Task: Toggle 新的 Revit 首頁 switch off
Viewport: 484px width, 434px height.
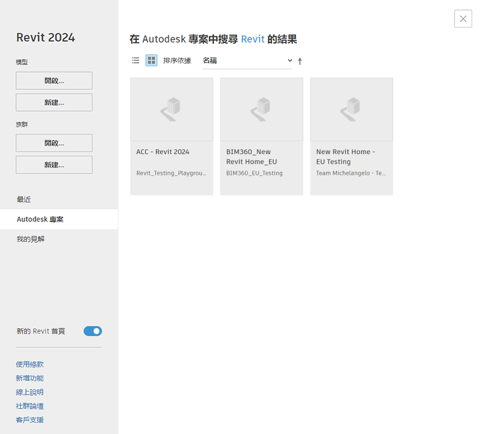Action: click(93, 331)
